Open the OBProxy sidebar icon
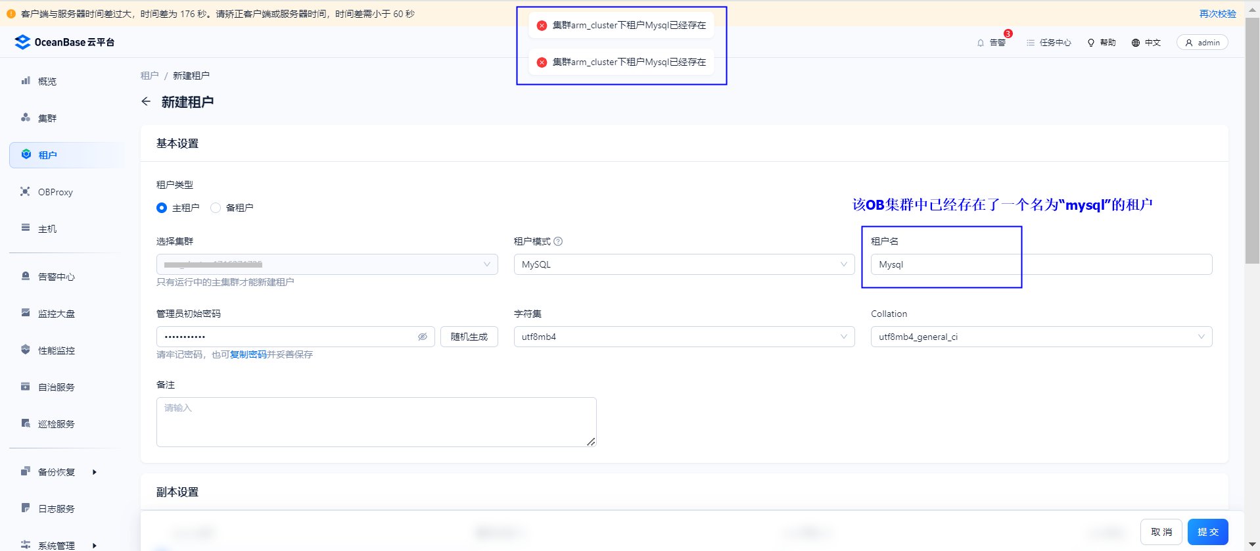1260x551 pixels. click(x=26, y=191)
